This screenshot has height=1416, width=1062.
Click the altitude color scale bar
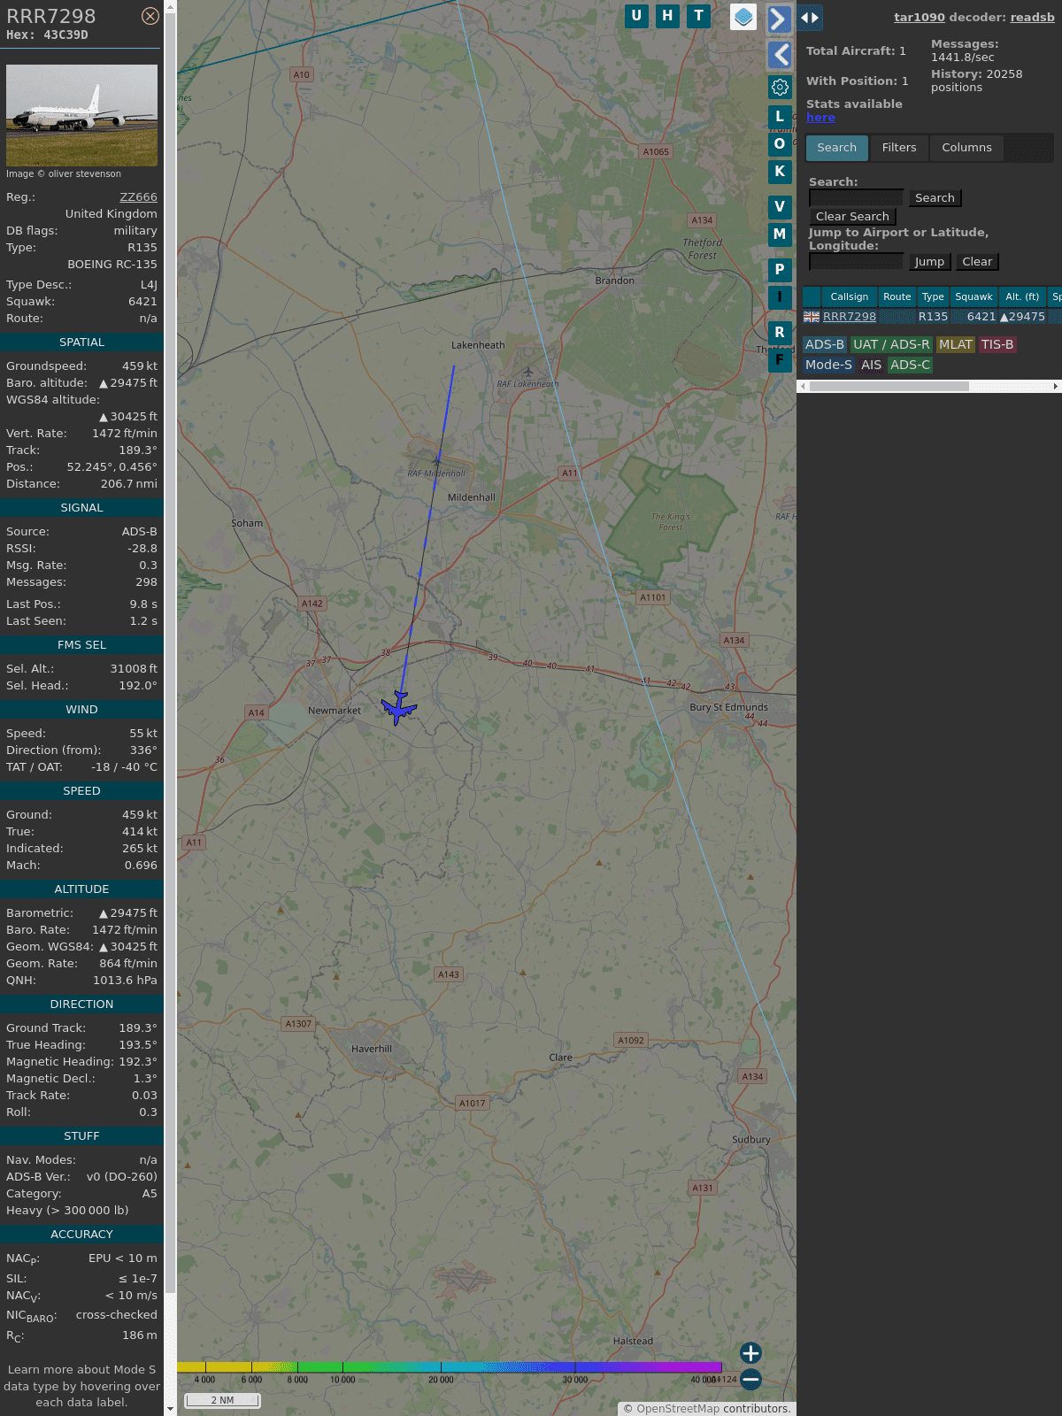pyautogui.click(x=450, y=1367)
